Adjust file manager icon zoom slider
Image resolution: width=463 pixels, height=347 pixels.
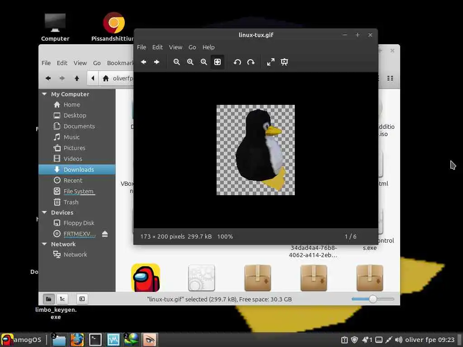[x=373, y=299]
